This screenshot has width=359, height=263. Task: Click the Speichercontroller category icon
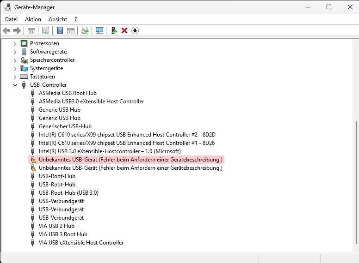[24, 60]
